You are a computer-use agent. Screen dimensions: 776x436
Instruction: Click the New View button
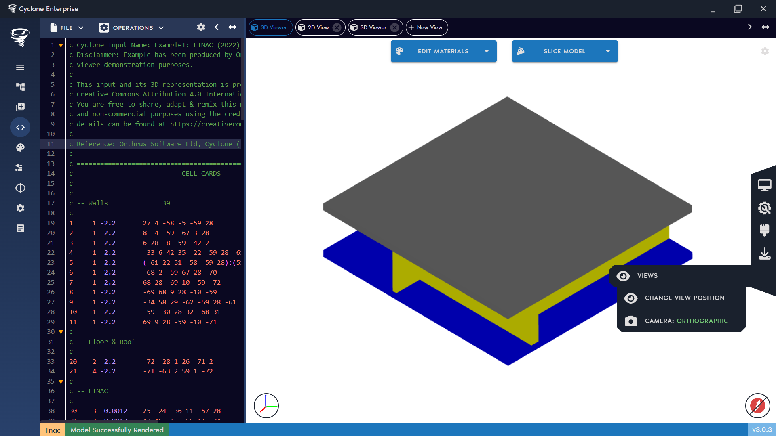[426, 27]
